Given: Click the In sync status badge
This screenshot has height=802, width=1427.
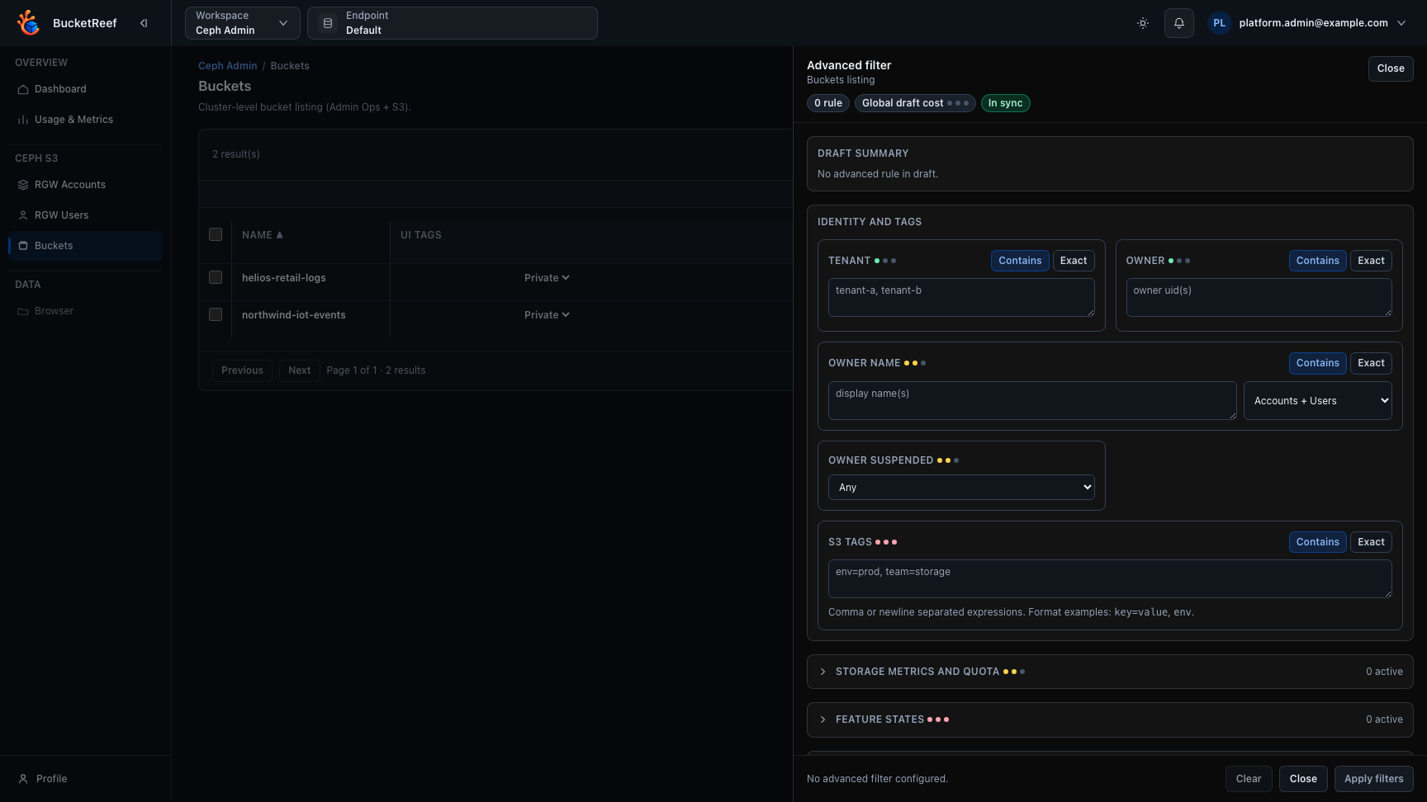Looking at the screenshot, I should (1005, 103).
